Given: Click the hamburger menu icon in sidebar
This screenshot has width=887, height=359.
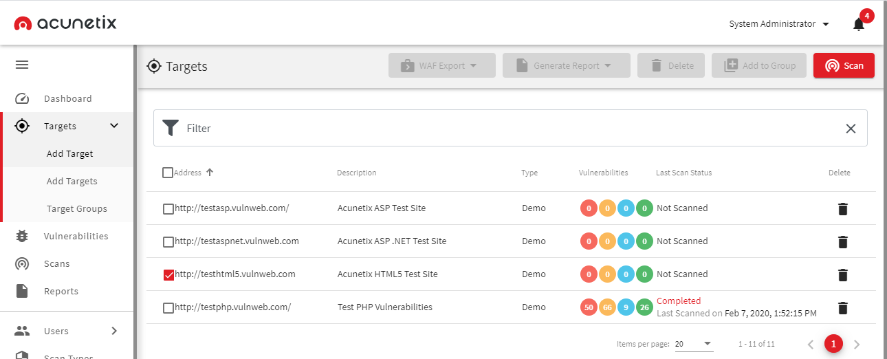Looking at the screenshot, I should point(22,65).
